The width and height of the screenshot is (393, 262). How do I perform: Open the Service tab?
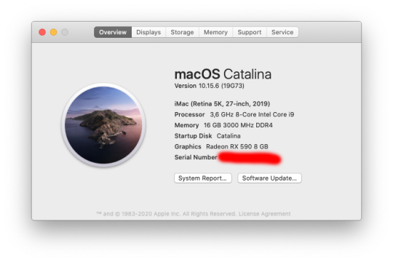tap(282, 32)
